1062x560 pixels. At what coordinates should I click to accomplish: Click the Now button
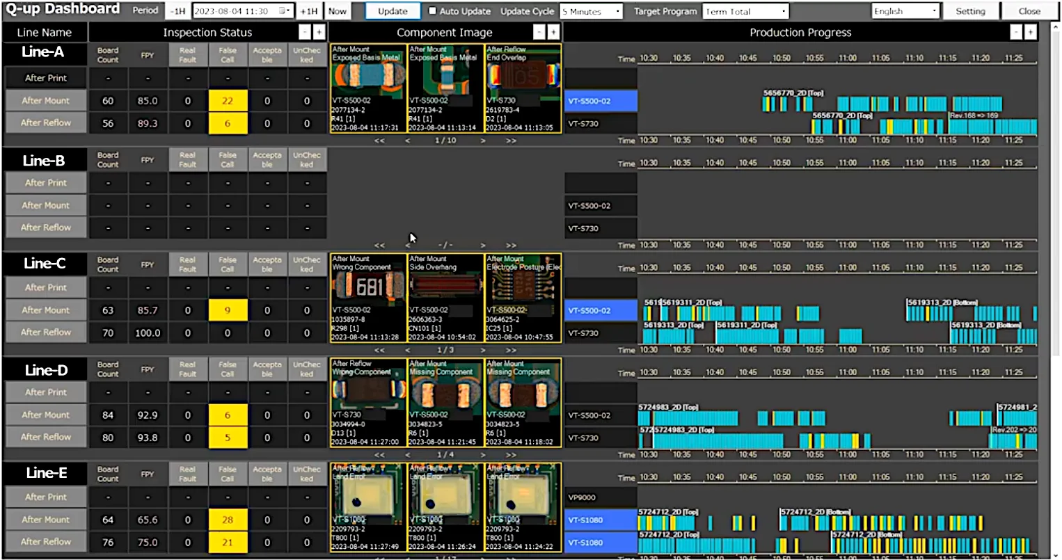pos(338,11)
